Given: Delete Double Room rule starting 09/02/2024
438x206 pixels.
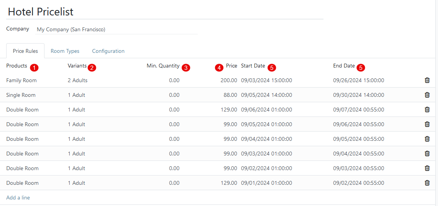Looking at the screenshot, I should tap(427, 168).
